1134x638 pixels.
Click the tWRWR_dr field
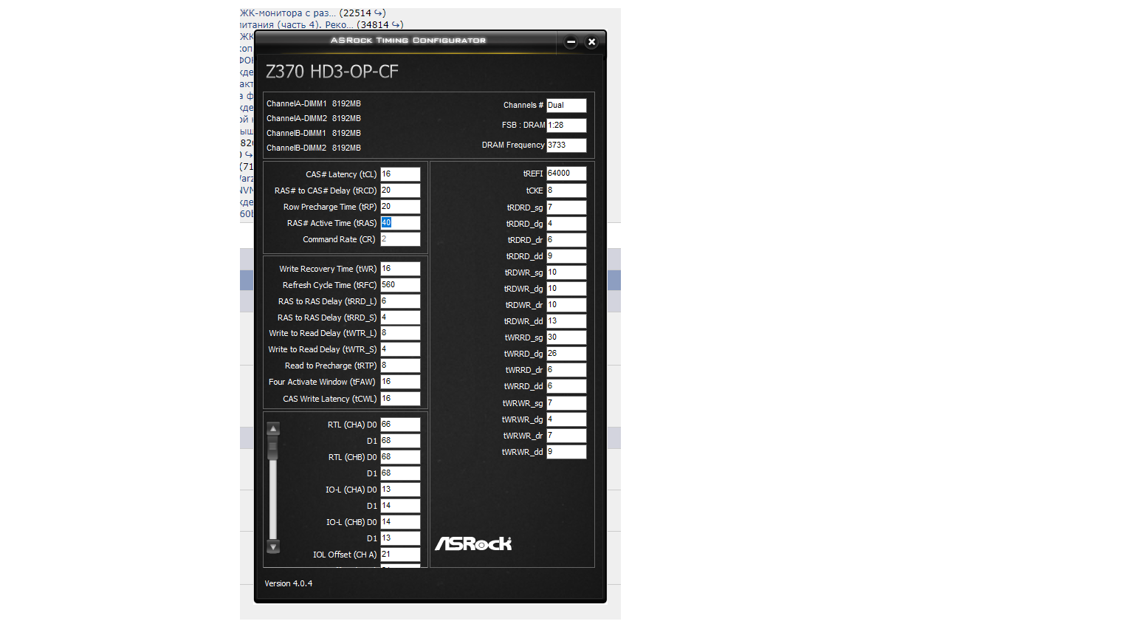[566, 436]
